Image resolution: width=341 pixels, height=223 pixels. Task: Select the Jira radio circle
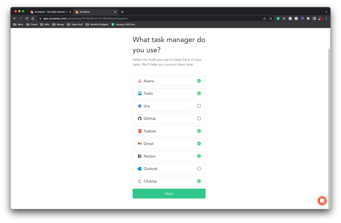coord(199,106)
